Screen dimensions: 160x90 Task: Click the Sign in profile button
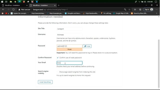click(x=148, y=9)
